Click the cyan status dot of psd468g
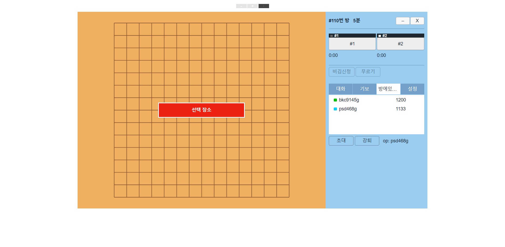The width and height of the screenshot is (505, 247). tap(335, 109)
